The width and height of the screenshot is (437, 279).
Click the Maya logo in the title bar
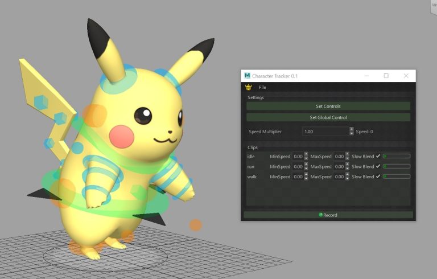pos(247,76)
